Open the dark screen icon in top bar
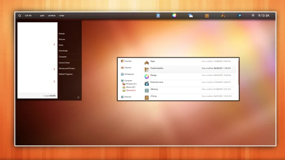The image size is (285, 160). pos(239,16)
